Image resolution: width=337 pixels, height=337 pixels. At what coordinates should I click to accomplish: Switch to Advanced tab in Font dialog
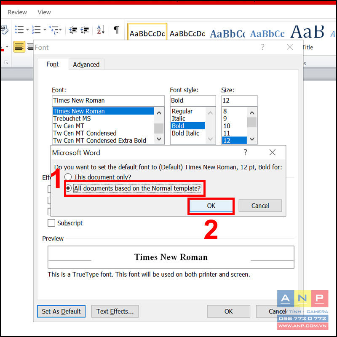coord(86,64)
